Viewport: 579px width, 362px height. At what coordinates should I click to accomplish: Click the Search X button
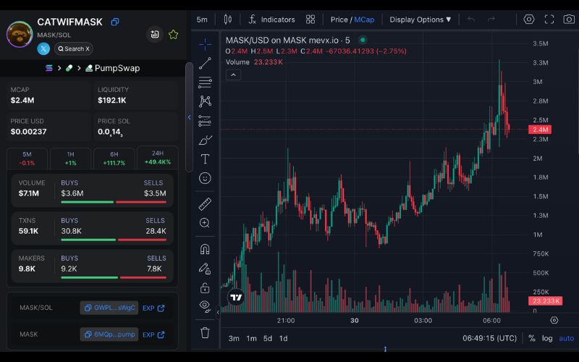[x=74, y=49]
